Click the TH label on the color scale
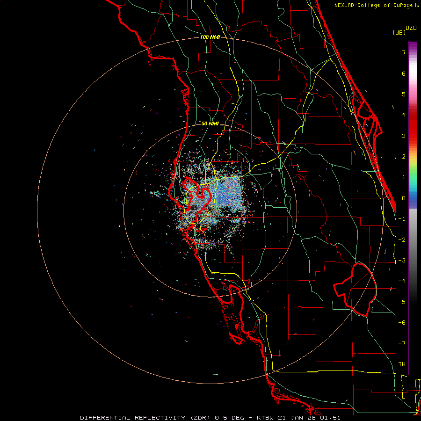 pyautogui.click(x=402, y=364)
